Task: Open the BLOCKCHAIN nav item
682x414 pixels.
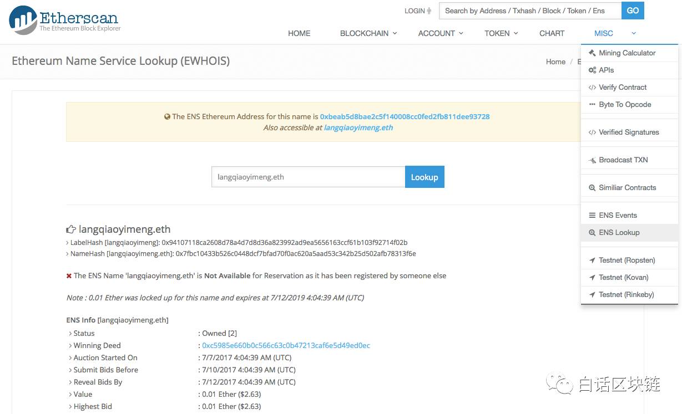Action: [x=364, y=33]
